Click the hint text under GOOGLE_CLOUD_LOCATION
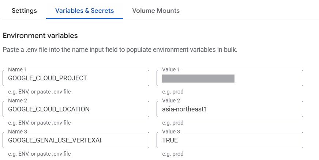The width and height of the screenshot is (319, 160). pyautogui.click(x=39, y=123)
